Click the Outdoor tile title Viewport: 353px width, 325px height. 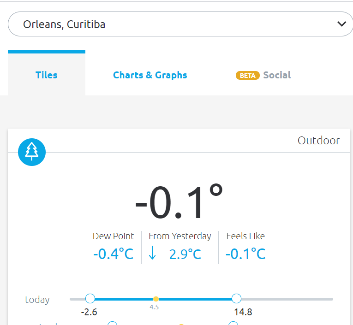pyautogui.click(x=318, y=141)
